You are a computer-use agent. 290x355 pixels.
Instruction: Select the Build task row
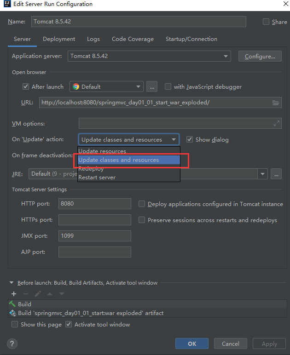(x=147, y=304)
